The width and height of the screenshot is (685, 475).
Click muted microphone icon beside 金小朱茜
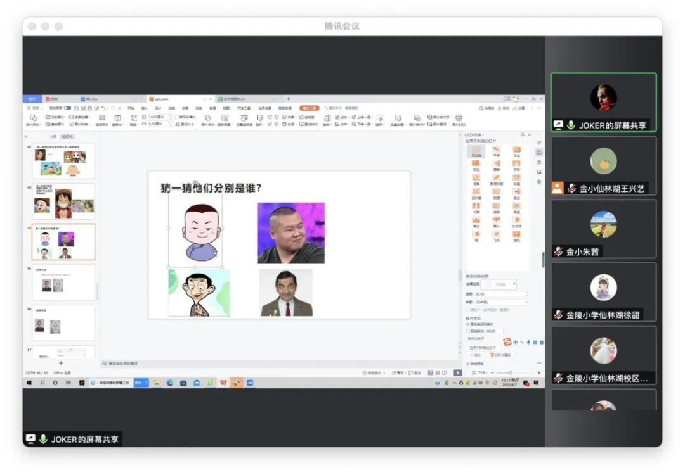point(558,251)
